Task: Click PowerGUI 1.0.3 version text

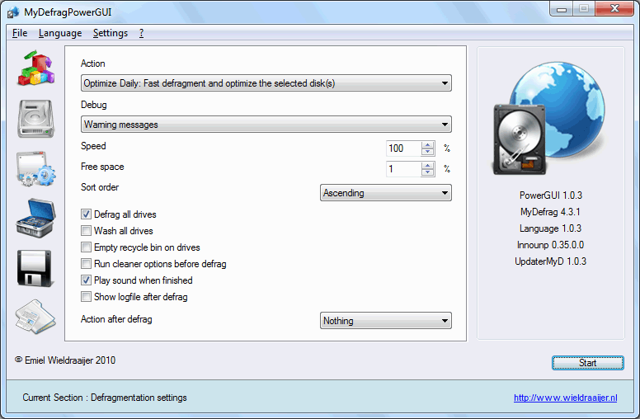Action: (x=551, y=195)
